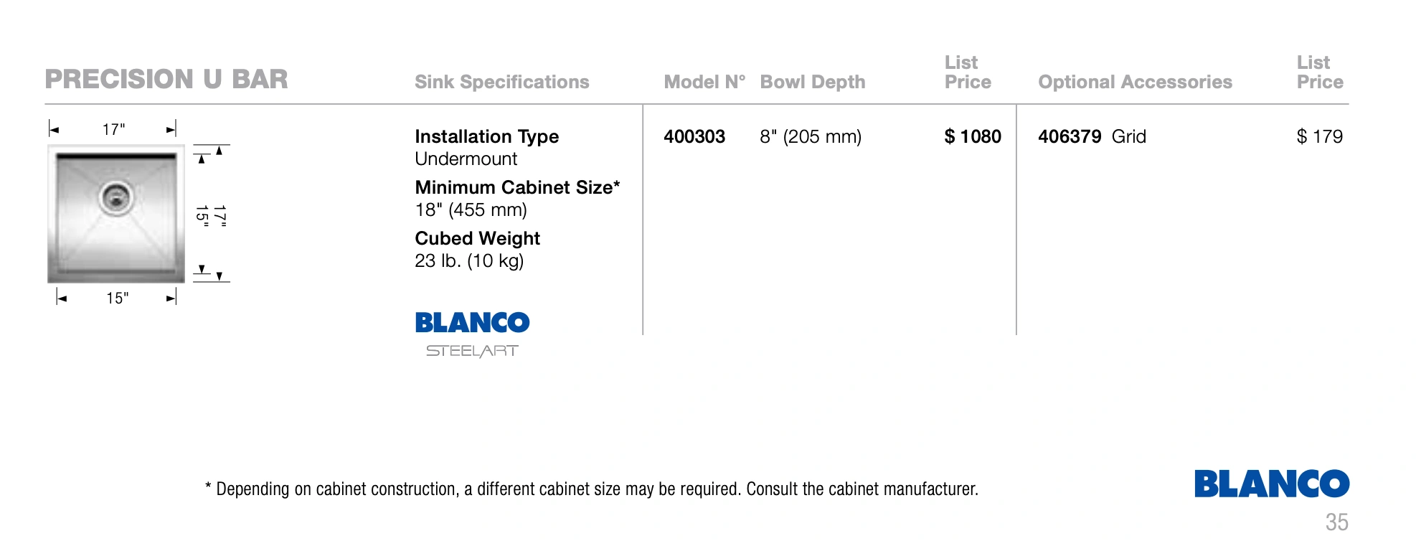Image resolution: width=1416 pixels, height=541 pixels.
Task: Click the $ 1080 list price
Action: click(972, 136)
